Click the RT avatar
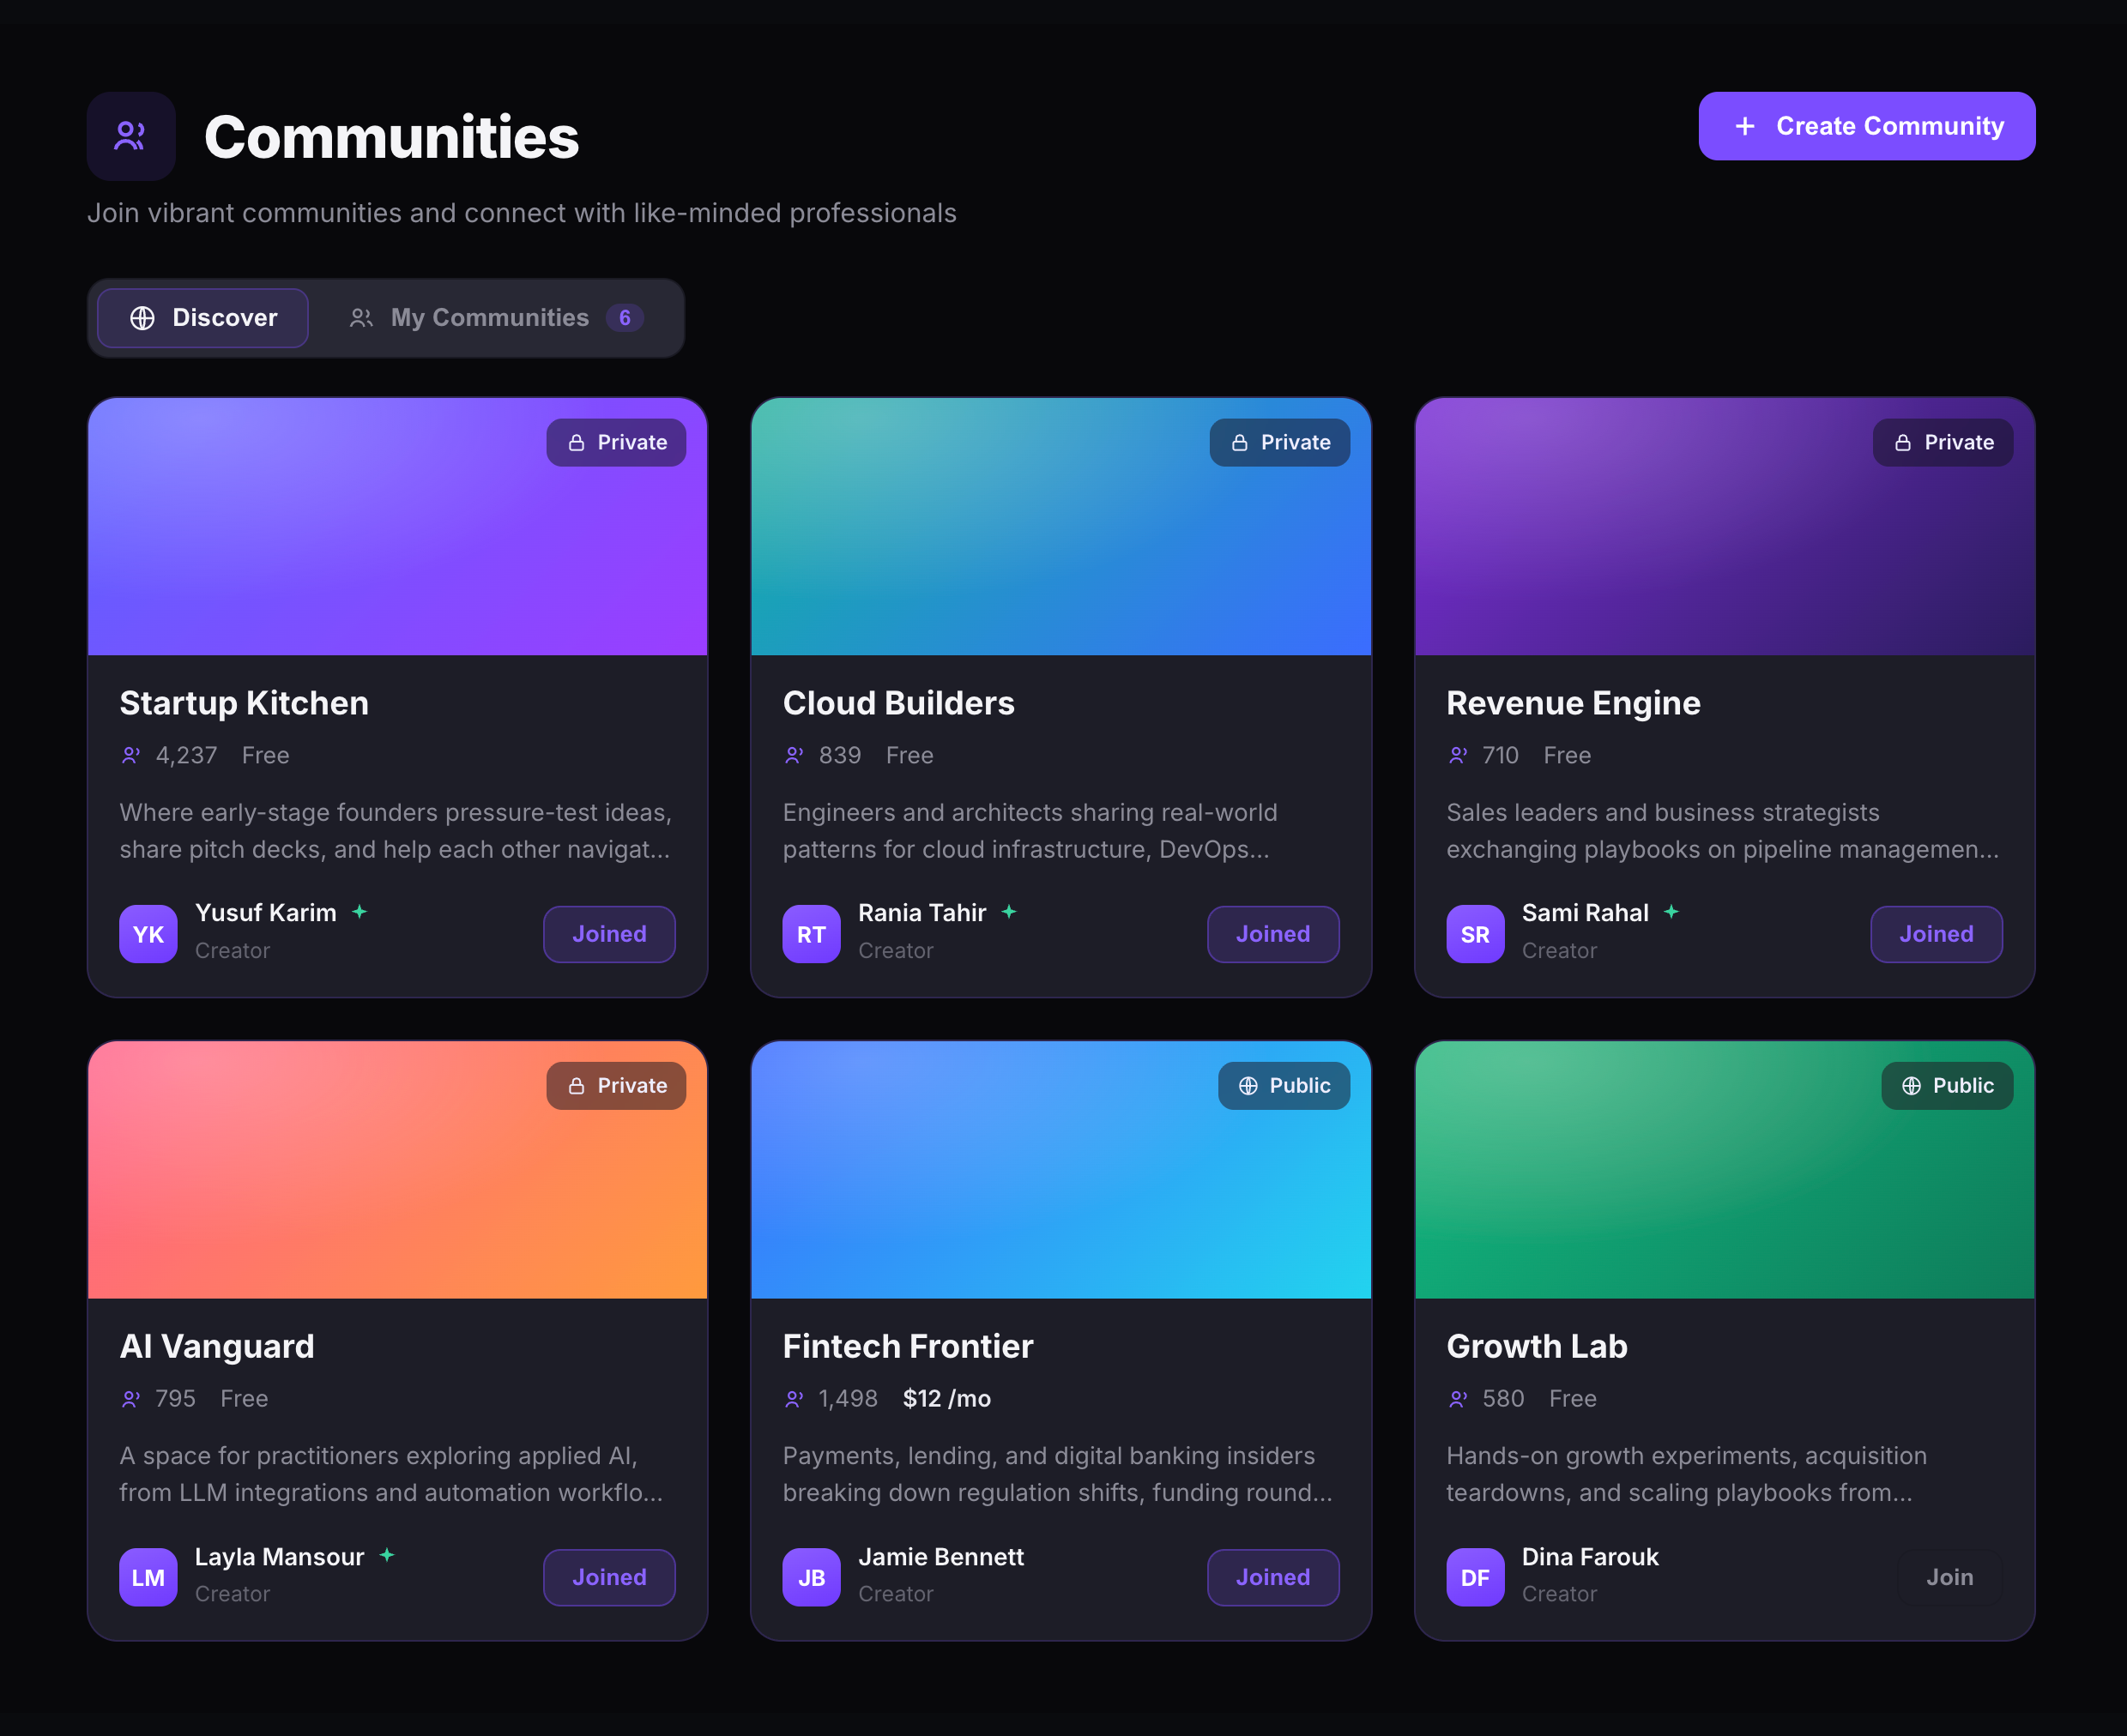This screenshot has height=1736, width=2127. (812, 934)
